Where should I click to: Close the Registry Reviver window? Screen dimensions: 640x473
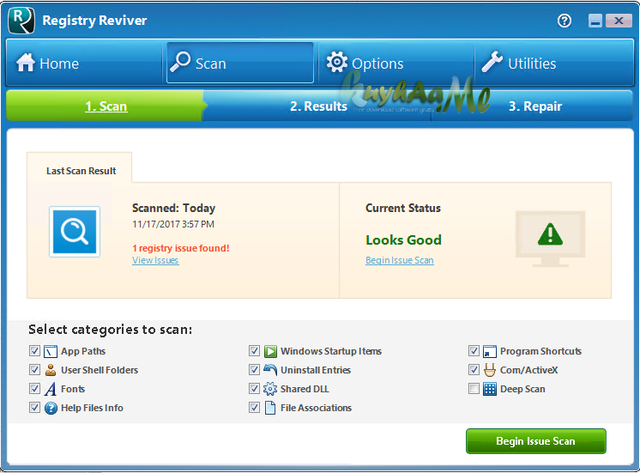click(x=619, y=21)
